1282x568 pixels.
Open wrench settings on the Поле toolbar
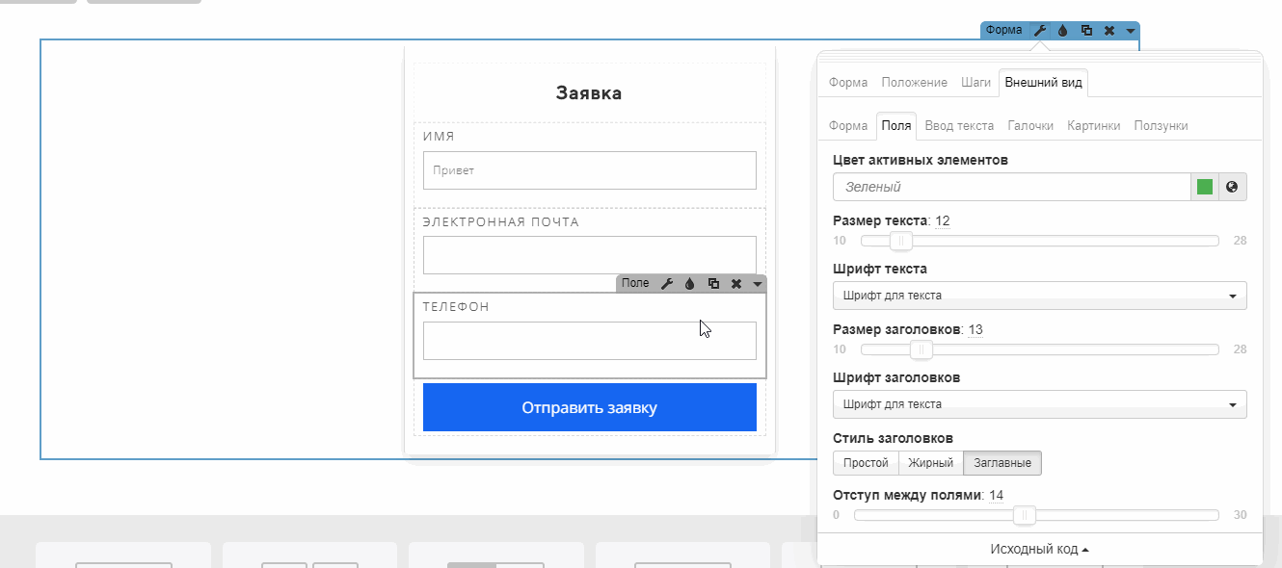pos(667,284)
